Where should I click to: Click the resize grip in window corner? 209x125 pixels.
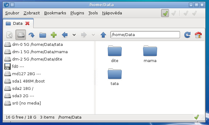(x=203, y=118)
